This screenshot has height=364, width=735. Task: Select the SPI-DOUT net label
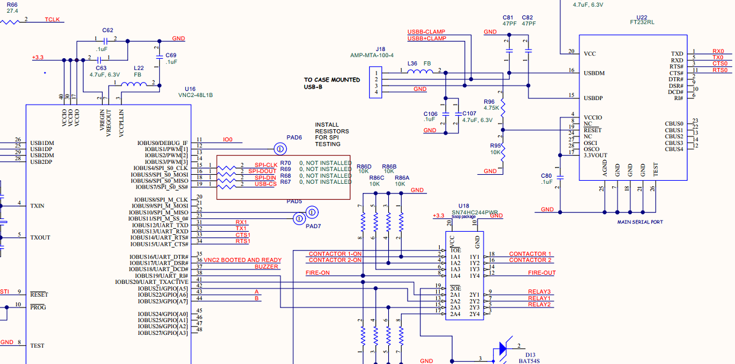pyautogui.click(x=262, y=171)
